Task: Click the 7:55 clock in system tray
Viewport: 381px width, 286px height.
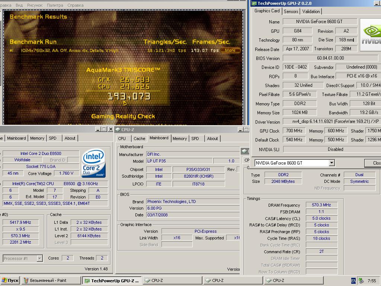Action: 372,281
